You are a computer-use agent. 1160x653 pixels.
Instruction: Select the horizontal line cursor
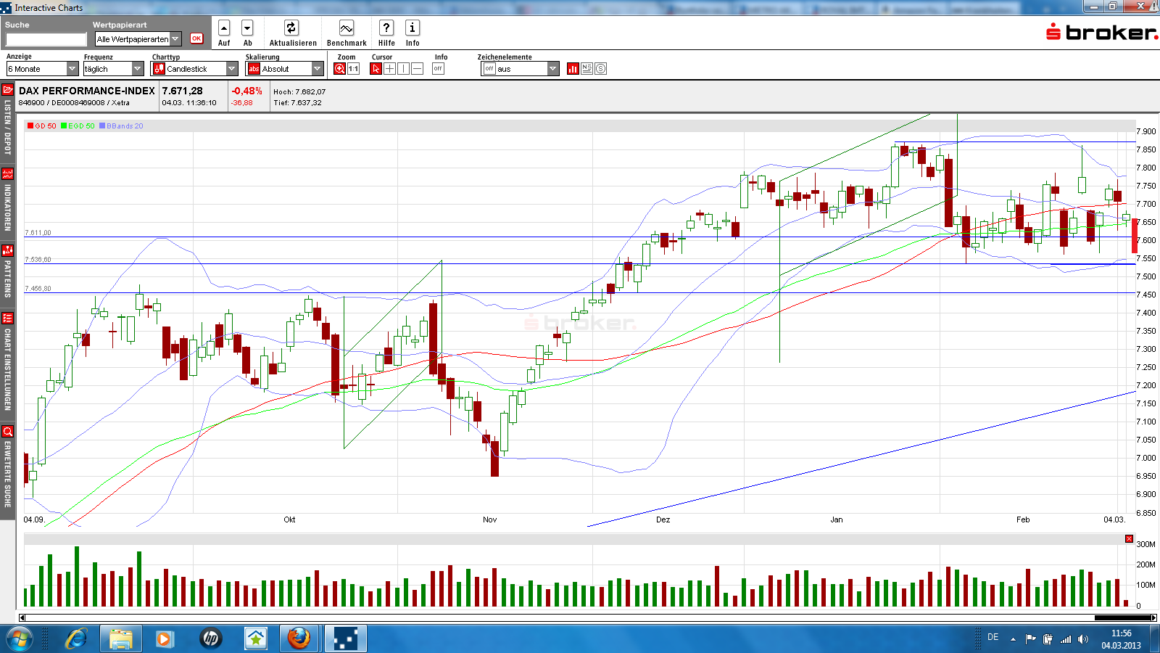pos(417,69)
